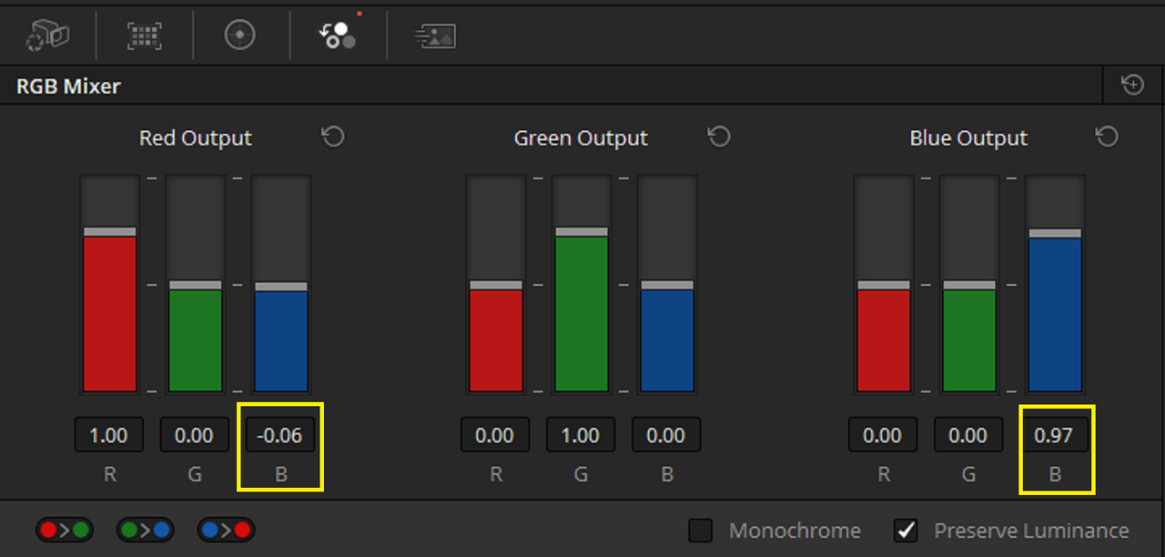1165x557 pixels.
Task: Swap red and green channels
Action: point(65,530)
